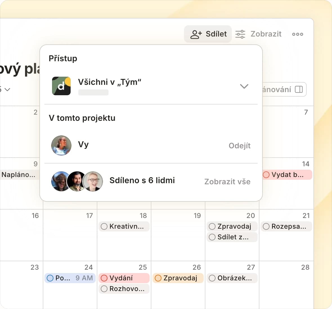Click Zobrazit vše to see all members
Screen dimensions: 332x309
click(x=227, y=181)
